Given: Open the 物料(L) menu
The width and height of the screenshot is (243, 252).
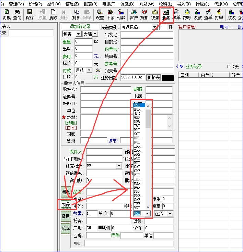Looking at the screenshot, I should click(x=165, y=4).
